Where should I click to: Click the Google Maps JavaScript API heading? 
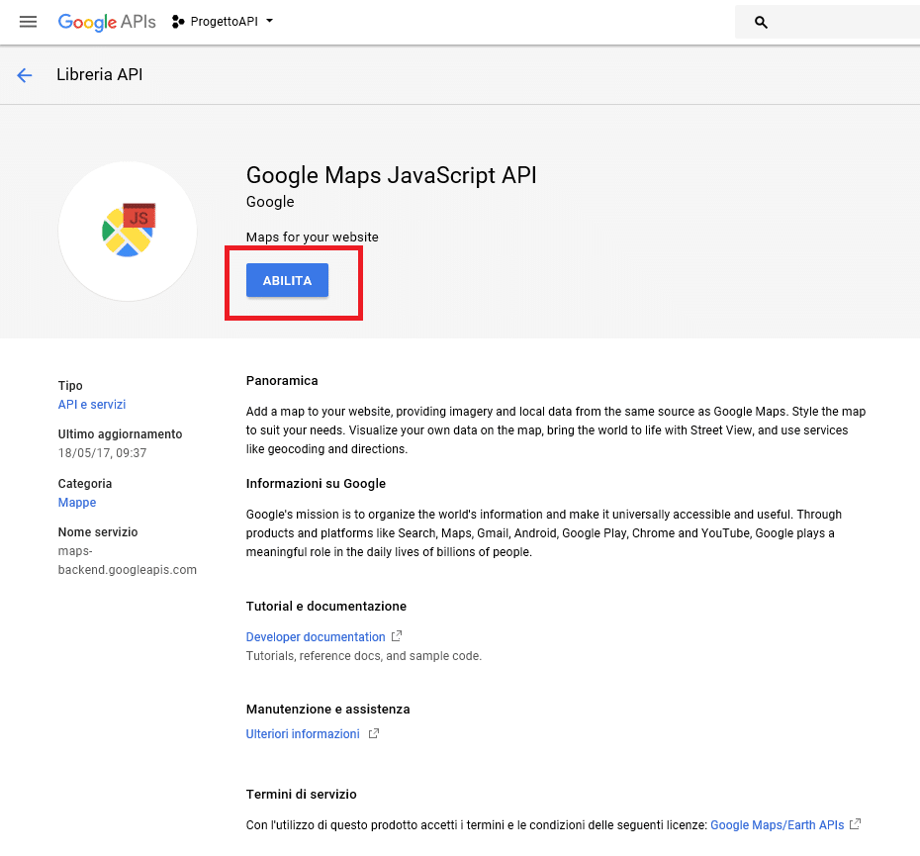coord(391,175)
